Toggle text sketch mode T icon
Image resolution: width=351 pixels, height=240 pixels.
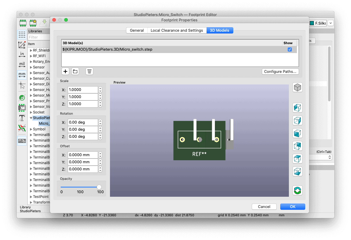pos(22,118)
